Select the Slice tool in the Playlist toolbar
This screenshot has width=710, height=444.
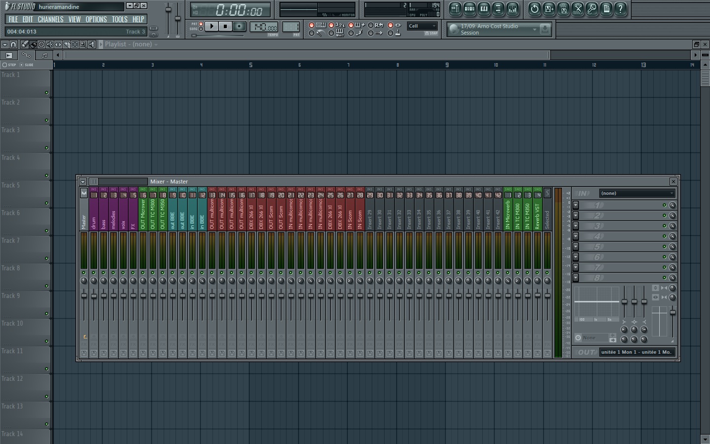[x=67, y=44]
